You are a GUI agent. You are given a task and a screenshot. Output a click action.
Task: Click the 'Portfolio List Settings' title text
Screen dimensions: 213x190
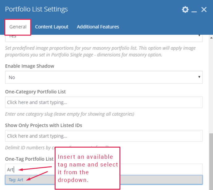click(36, 9)
